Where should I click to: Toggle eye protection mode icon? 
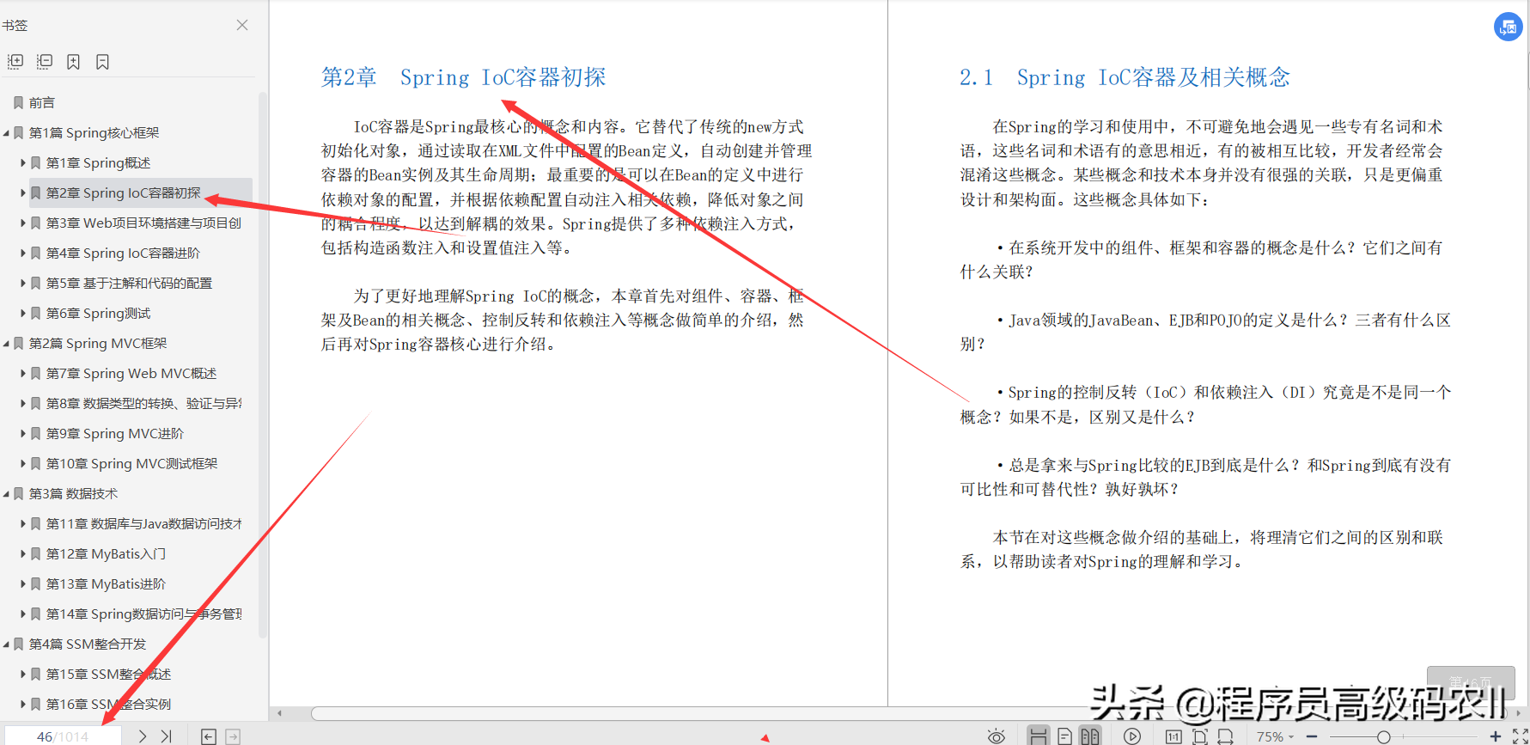997,736
